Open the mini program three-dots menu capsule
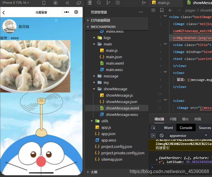The width and height of the screenshot is (212, 177). (67, 12)
